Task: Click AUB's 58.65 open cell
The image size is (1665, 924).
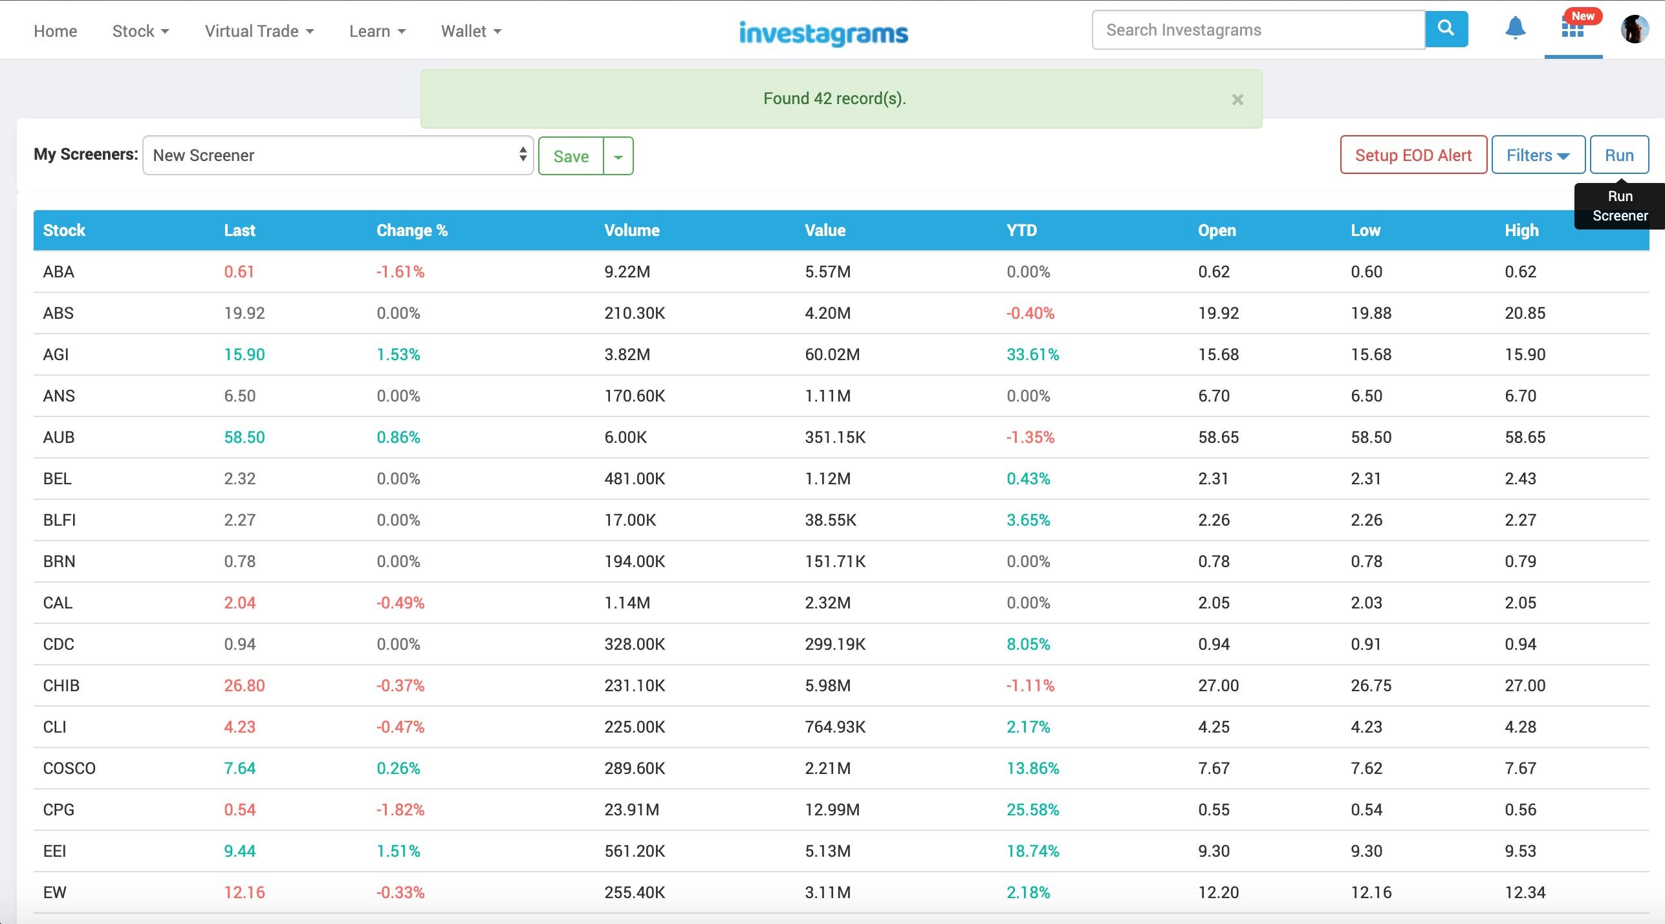Action: coord(1218,437)
